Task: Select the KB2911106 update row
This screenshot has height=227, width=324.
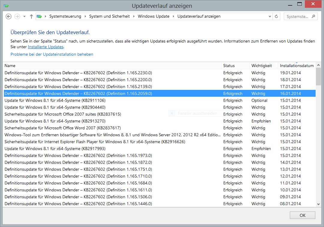Action: point(159,100)
